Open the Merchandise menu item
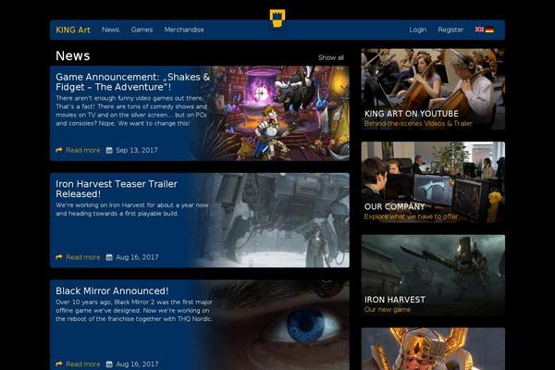Image resolution: width=555 pixels, height=370 pixels. point(184,30)
